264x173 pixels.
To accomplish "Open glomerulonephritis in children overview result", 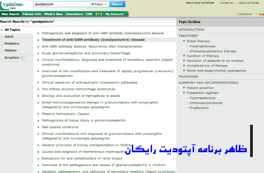I will [104, 165].
